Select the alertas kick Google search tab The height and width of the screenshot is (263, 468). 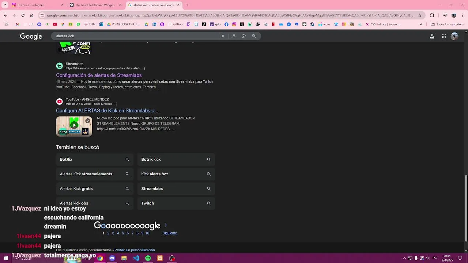pyautogui.click(x=154, y=5)
